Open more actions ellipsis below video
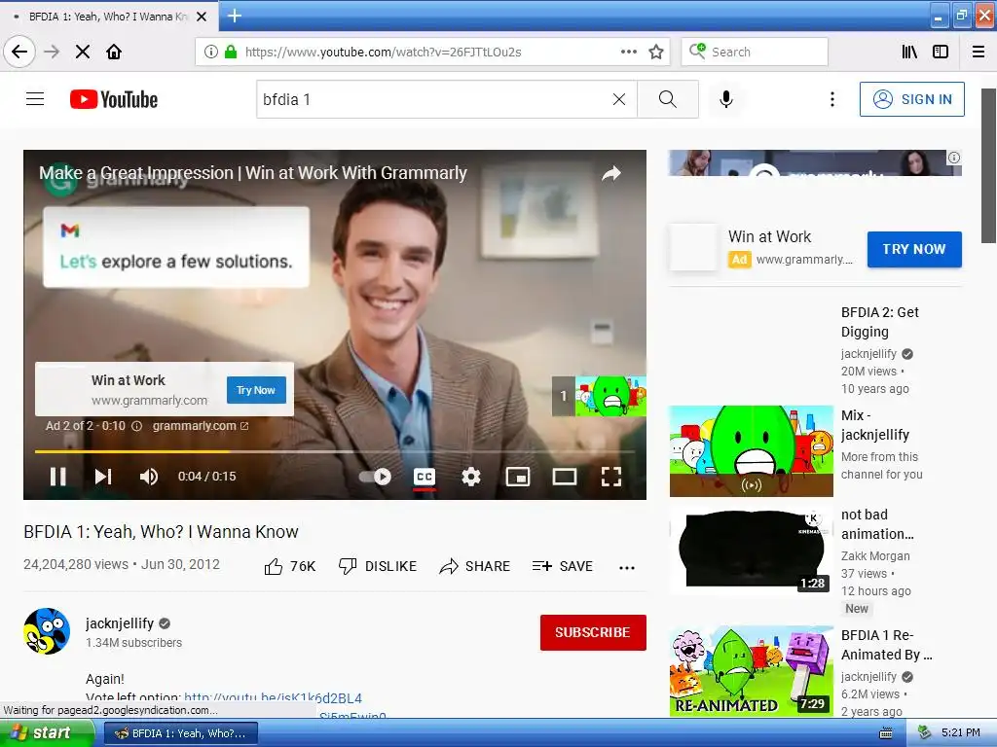The height and width of the screenshot is (747, 997). pos(627,568)
